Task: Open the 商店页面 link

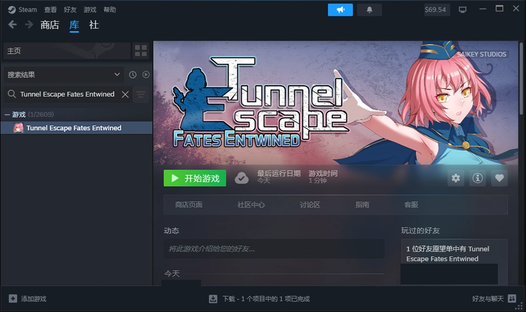Action: pos(189,205)
